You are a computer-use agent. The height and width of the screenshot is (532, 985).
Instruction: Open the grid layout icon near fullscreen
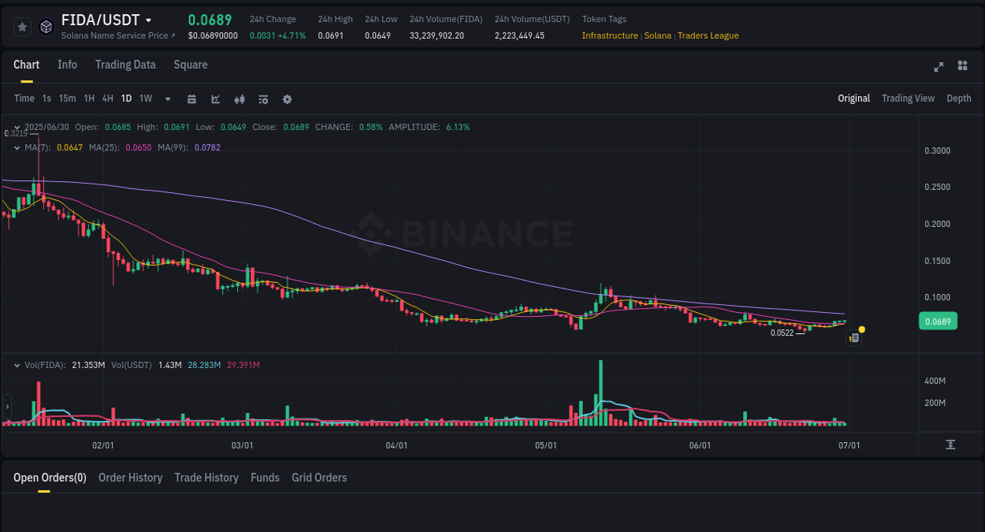click(x=962, y=67)
